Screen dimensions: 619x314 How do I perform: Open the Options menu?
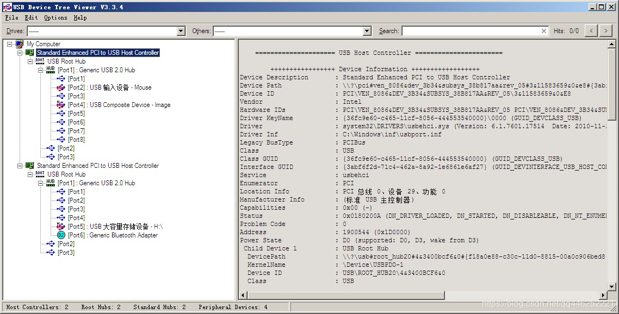tap(55, 17)
